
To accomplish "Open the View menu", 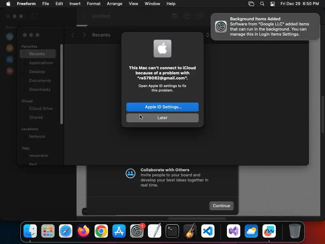I will 133,4.
